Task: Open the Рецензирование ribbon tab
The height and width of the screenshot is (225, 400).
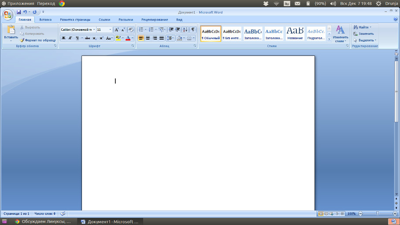Action: (155, 19)
